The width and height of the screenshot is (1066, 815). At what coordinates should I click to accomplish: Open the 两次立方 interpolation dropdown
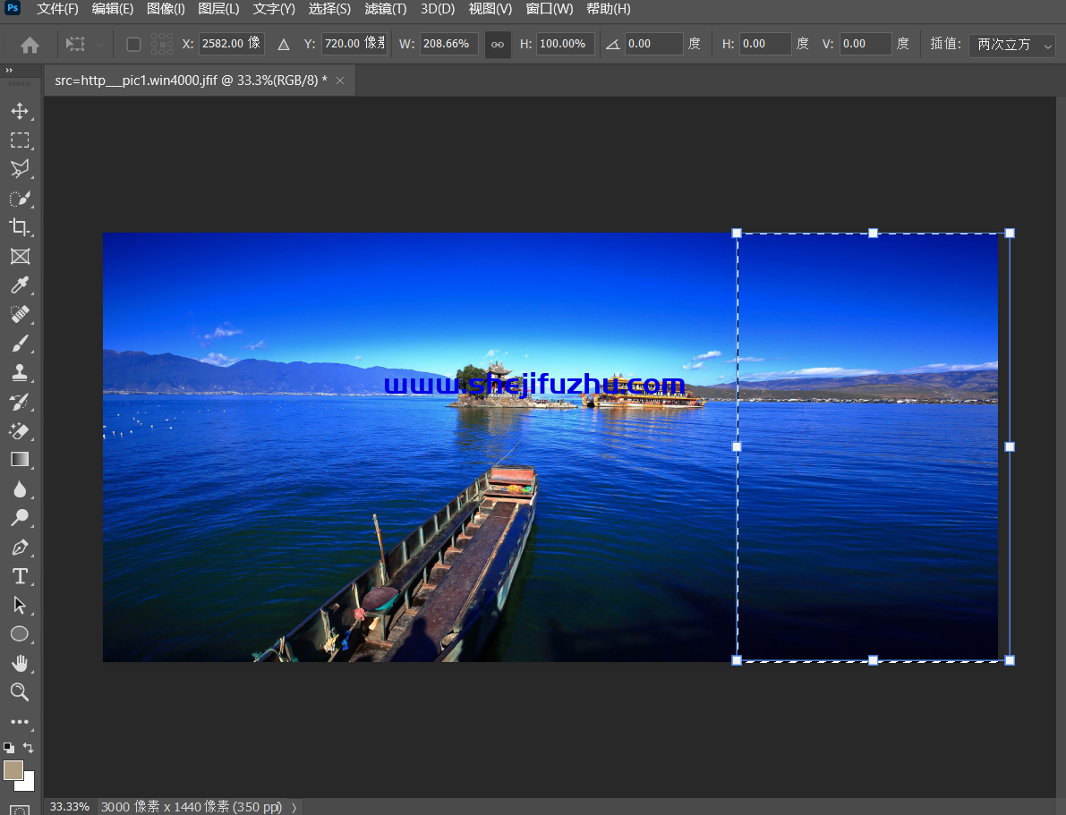[x=1011, y=44]
